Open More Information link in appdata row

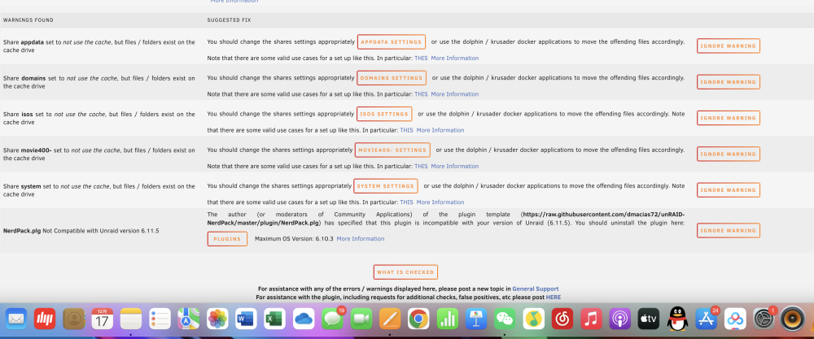455,58
